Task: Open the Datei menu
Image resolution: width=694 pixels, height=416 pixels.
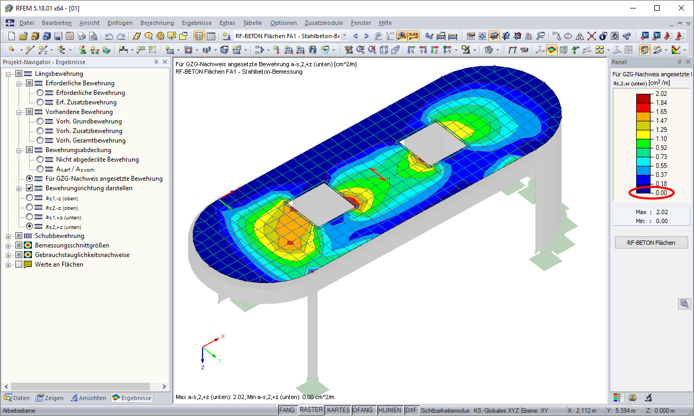Action: pyautogui.click(x=27, y=23)
